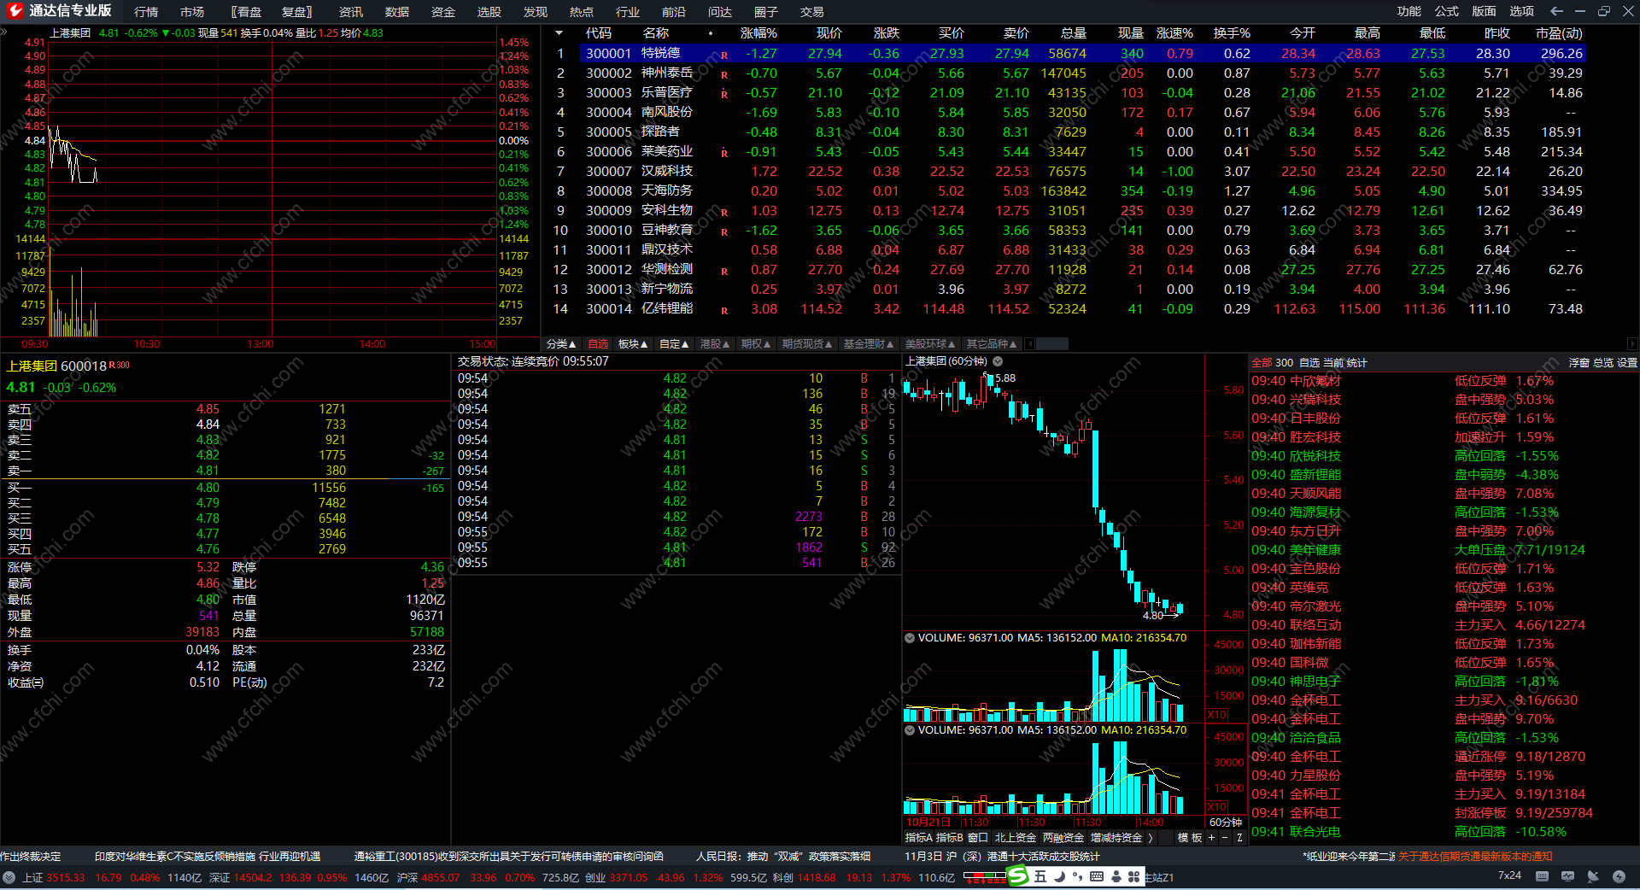Click the 窗口 button under the chart

coord(977,838)
